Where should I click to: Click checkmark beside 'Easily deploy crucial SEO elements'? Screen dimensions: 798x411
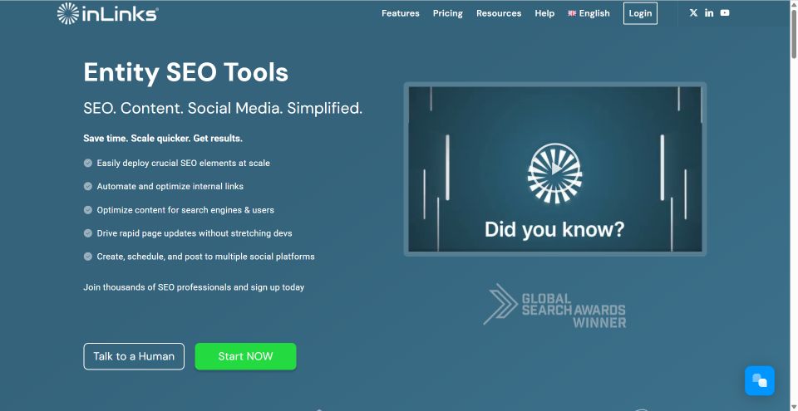click(88, 164)
